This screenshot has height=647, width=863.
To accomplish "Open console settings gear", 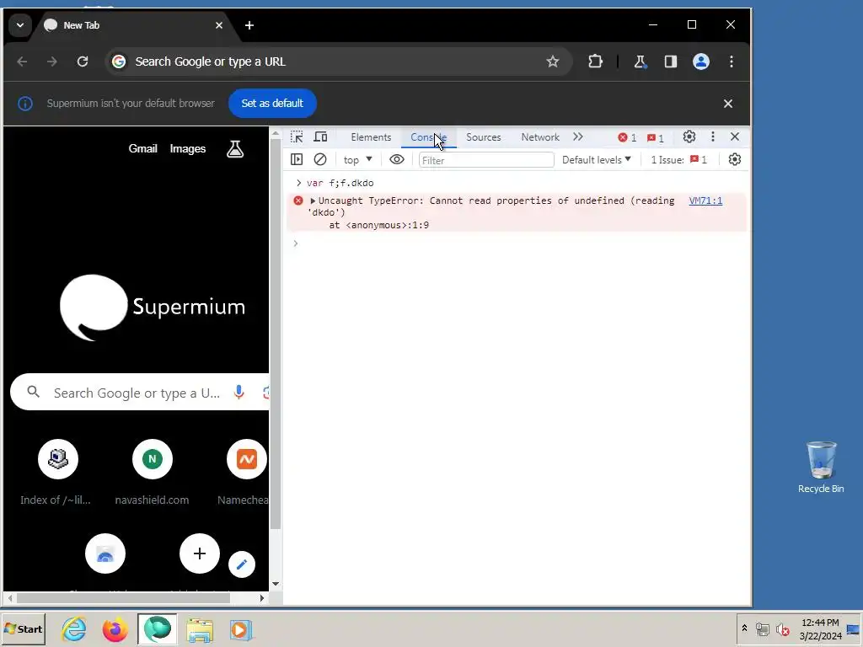I will [735, 159].
